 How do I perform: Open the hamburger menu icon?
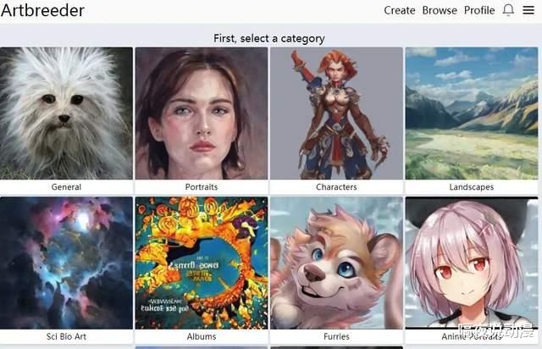pos(528,10)
